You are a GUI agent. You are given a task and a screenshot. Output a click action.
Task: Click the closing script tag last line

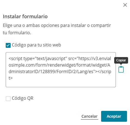pos(11,78)
